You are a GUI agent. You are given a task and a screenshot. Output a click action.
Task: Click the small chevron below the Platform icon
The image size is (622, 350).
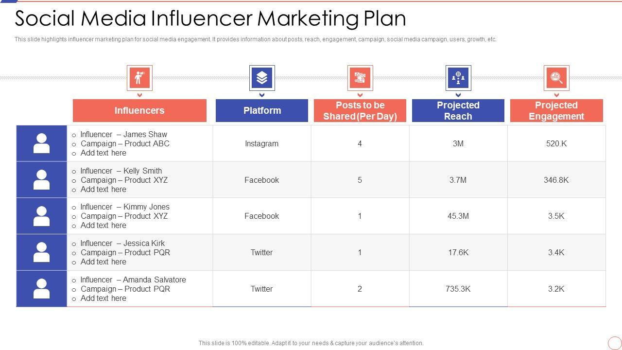point(262,95)
